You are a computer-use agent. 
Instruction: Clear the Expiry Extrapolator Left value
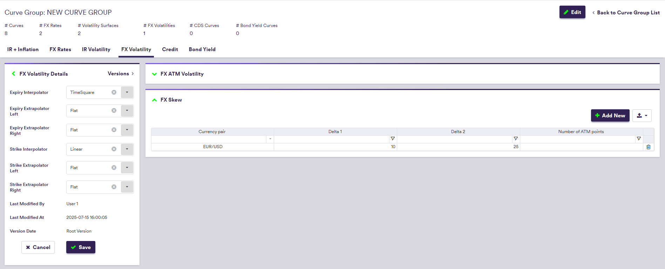[x=114, y=111]
